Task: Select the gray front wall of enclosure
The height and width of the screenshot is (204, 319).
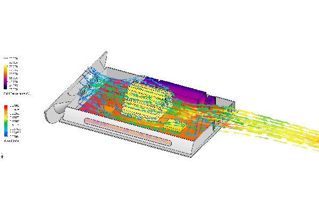Action: coord(126,132)
